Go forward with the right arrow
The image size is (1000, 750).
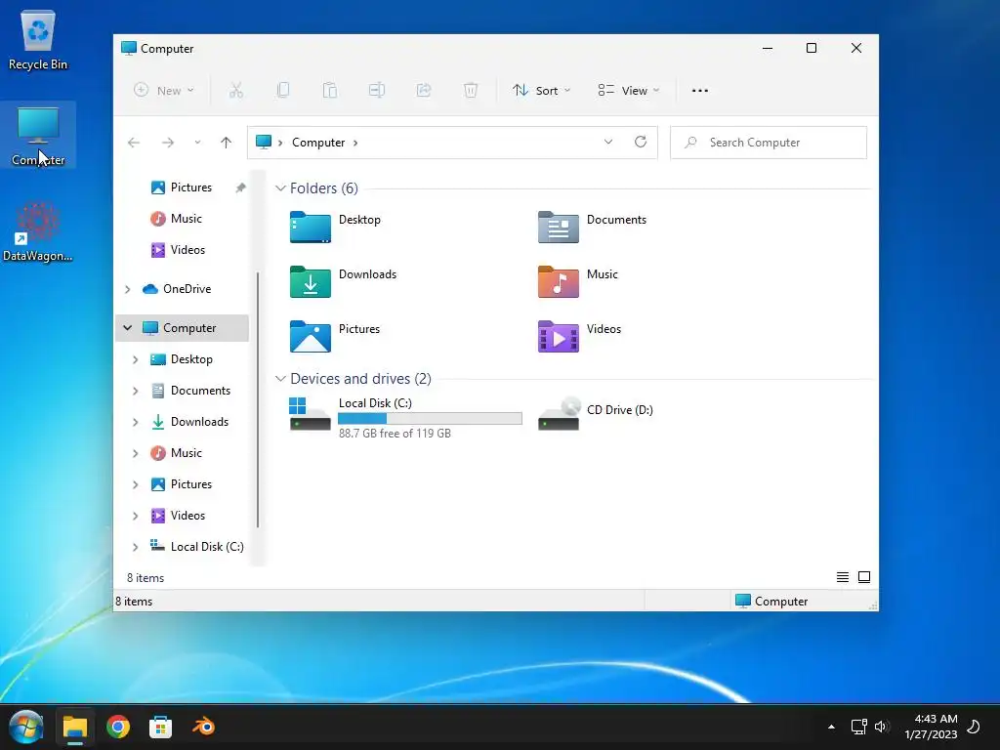(x=168, y=143)
